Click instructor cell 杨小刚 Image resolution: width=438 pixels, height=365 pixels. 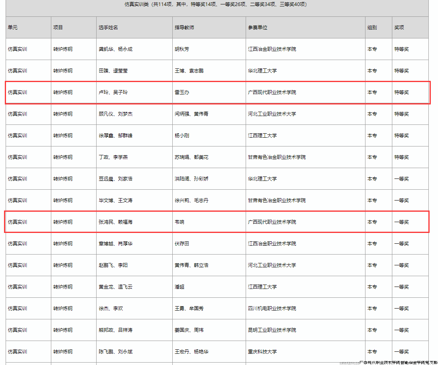pos(182,136)
